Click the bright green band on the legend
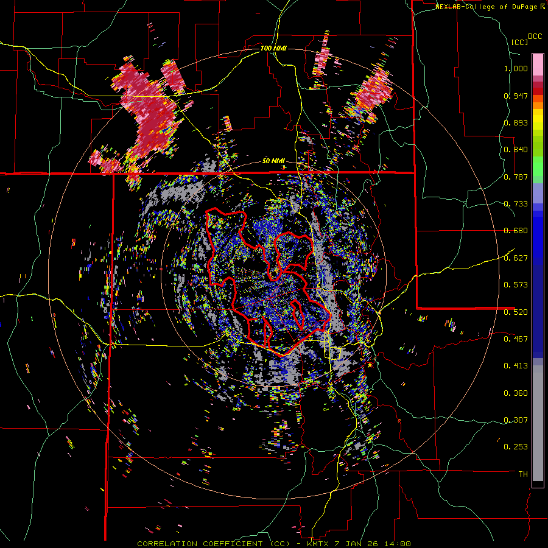 click(538, 166)
